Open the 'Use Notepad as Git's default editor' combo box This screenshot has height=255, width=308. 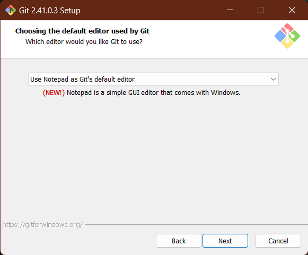pyautogui.click(x=153, y=79)
